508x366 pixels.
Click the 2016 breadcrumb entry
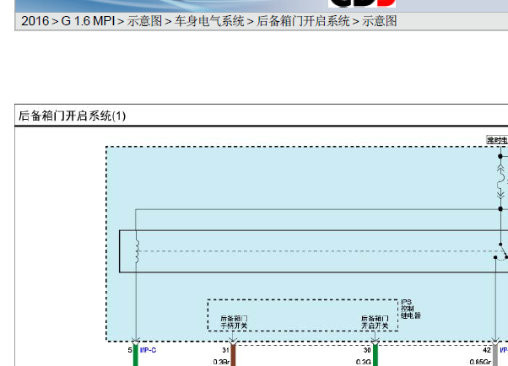[x=35, y=21]
